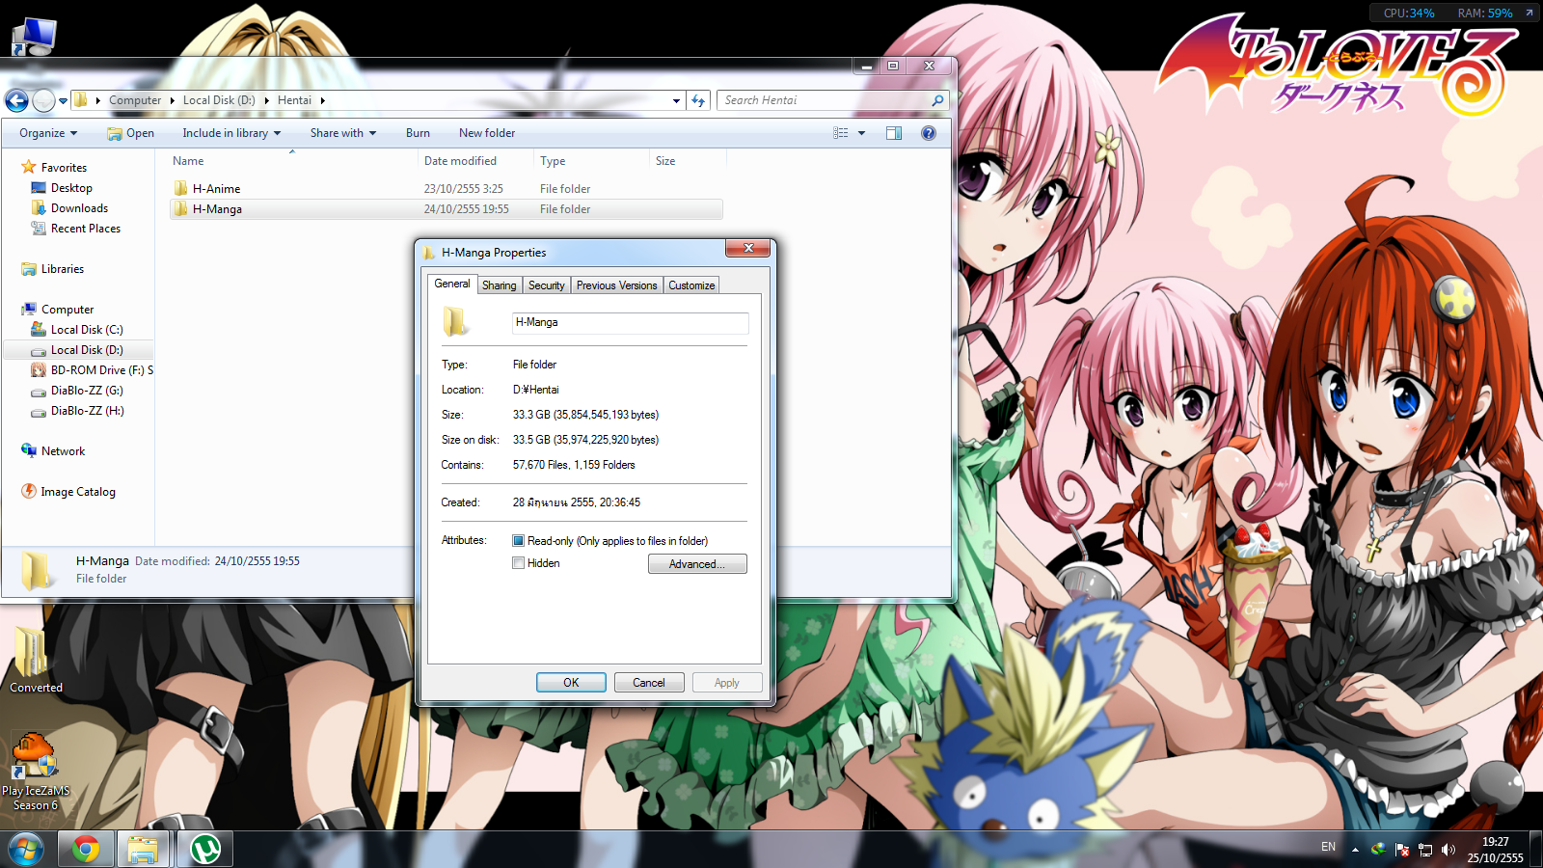Screen dimensions: 1543x868
Task: Open Local Disk (C:) in the navigation pane
Action: coord(87,330)
